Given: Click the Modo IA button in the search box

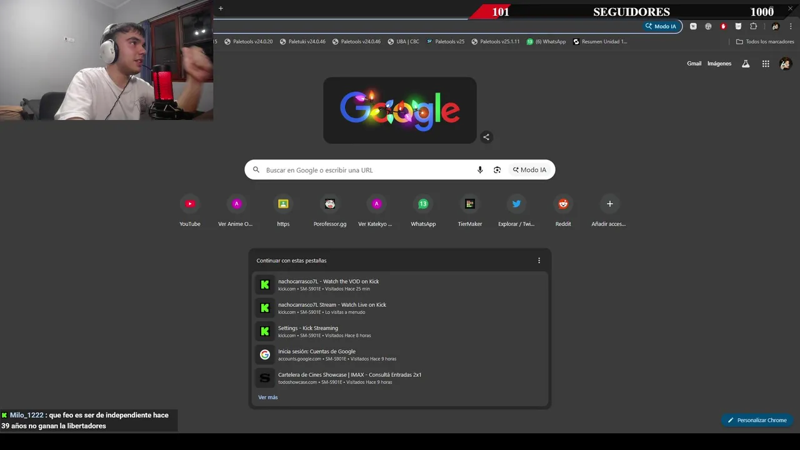Looking at the screenshot, I should tap(529, 170).
